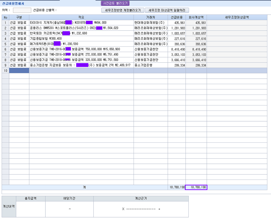Click the 중소기업은행 vendor cell in row 9
Screen dimensions: 271x220
click(x=151, y=65)
